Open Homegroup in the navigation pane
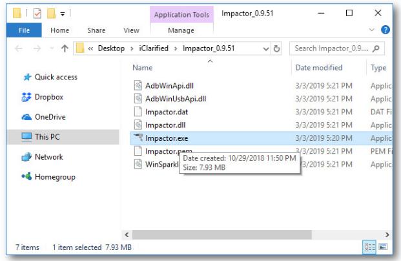The height and width of the screenshot is (261, 401). [55, 177]
